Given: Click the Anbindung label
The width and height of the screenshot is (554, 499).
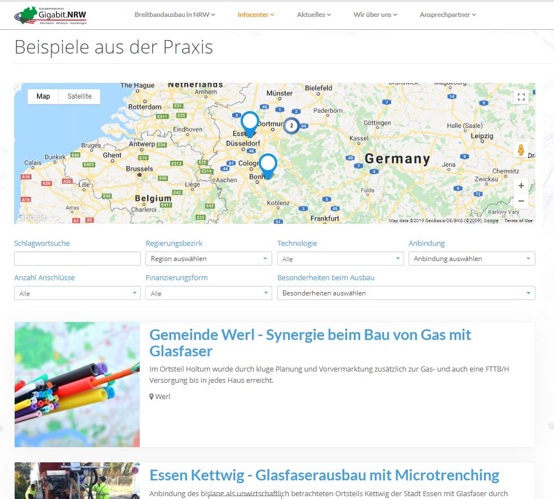Looking at the screenshot, I should 427,243.
